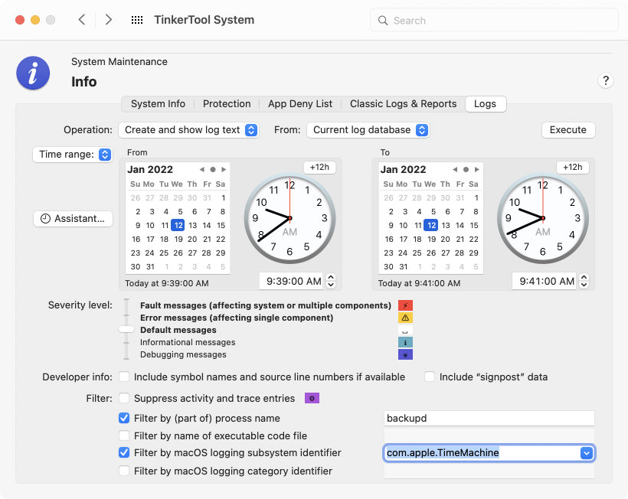
Task: Click the From time stepper arrows
Action: pos(331,281)
